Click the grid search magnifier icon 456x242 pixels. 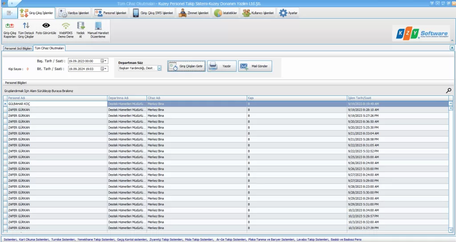click(448, 90)
